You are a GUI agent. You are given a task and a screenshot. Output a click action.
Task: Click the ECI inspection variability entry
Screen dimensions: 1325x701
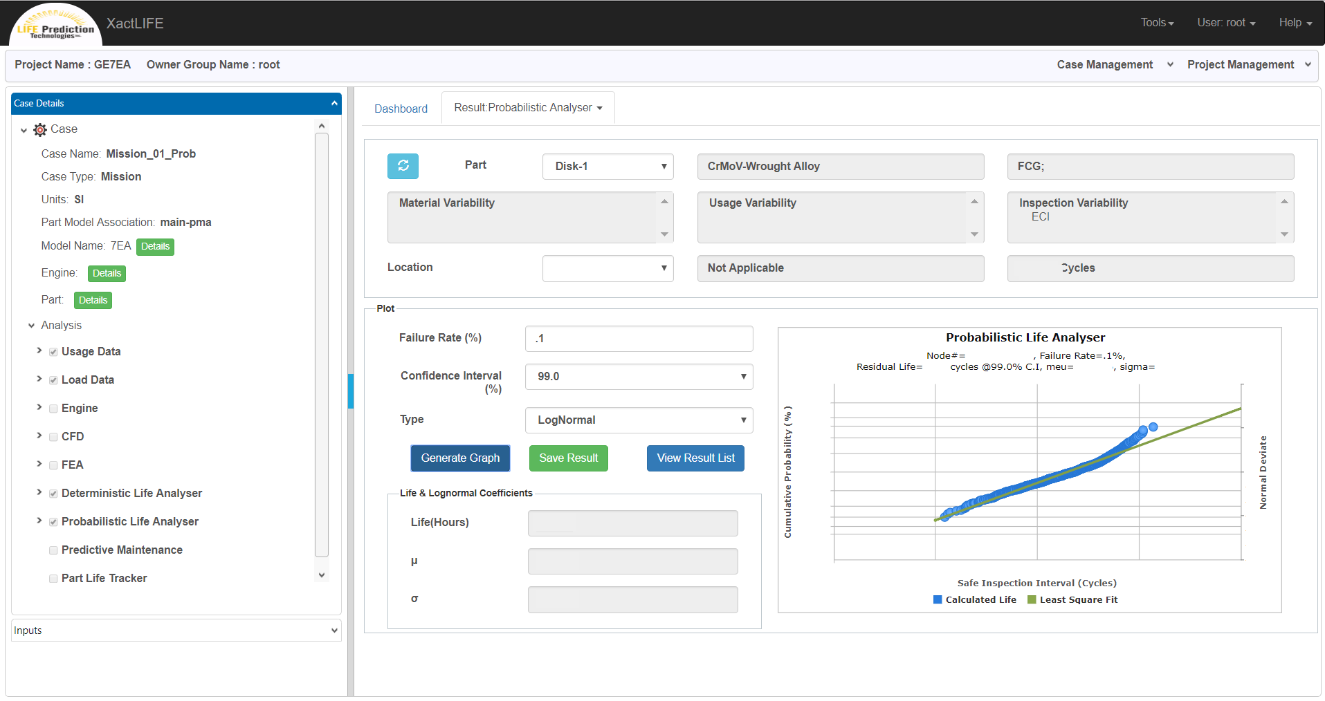(x=1041, y=217)
